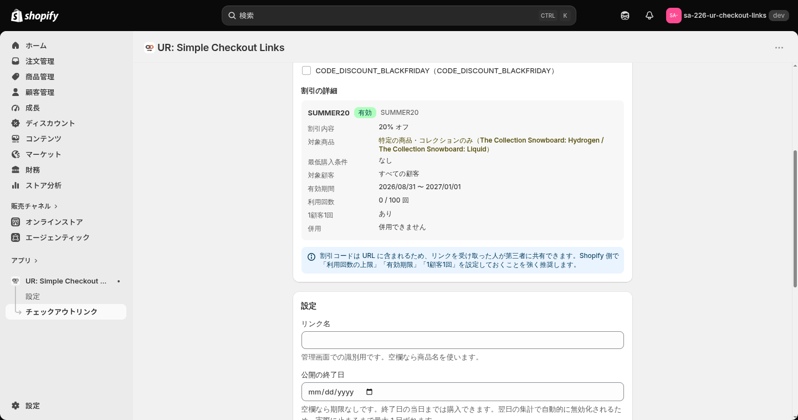Select チェックアウトリンク in the sidebar
This screenshot has width=798, height=420.
pyautogui.click(x=66, y=312)
